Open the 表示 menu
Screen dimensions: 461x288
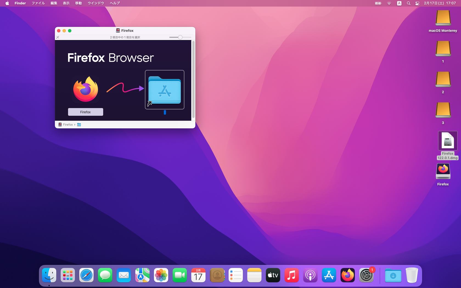pos(66,3)
